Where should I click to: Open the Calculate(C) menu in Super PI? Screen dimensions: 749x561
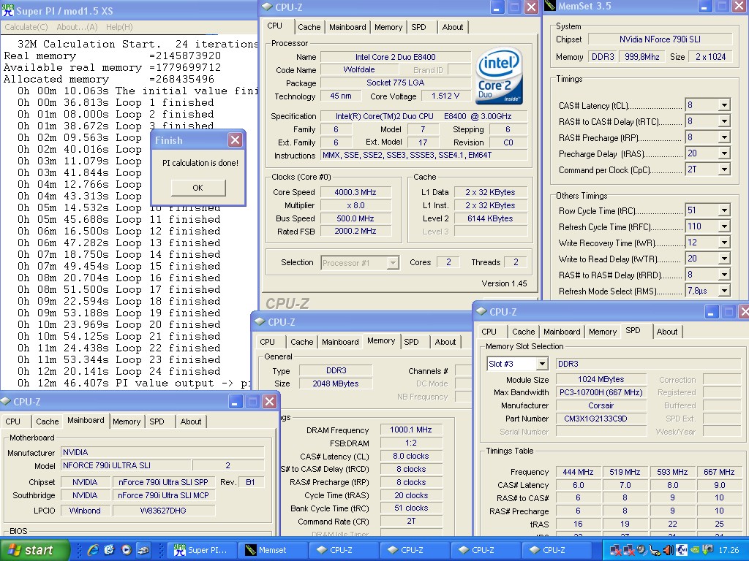point(26,27)
